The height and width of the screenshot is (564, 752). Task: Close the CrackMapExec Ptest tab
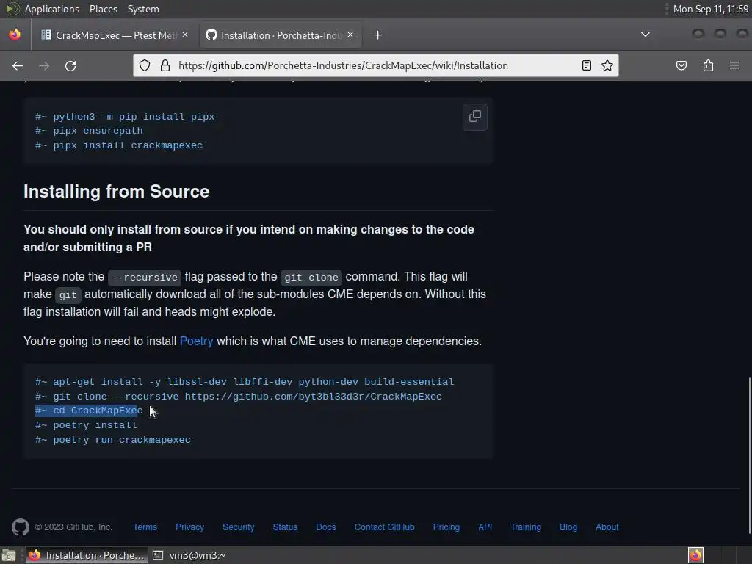(x=185, y=35)
